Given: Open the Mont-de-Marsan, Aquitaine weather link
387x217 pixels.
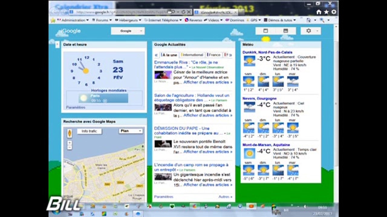Looking at the screenshot, I should coord(266,145).
